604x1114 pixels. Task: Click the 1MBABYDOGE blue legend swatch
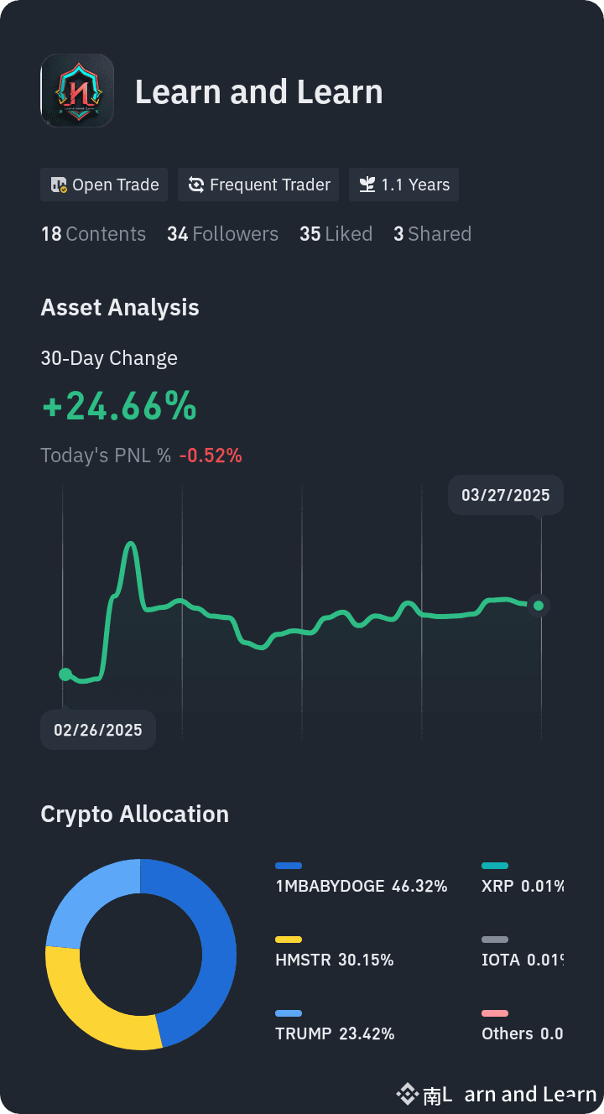point(289,866)
